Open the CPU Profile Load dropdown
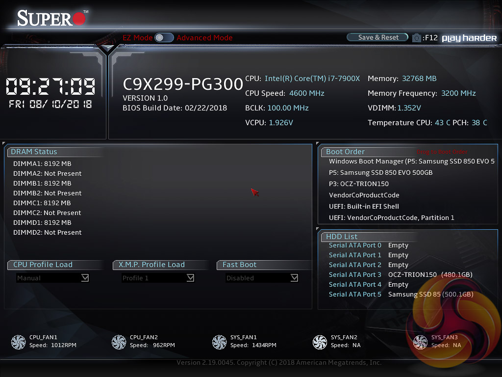 coord(53,278)
